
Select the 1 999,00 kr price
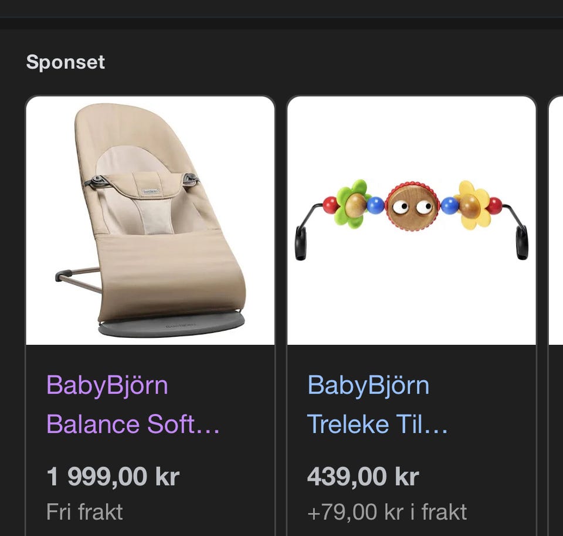[113, 477]
